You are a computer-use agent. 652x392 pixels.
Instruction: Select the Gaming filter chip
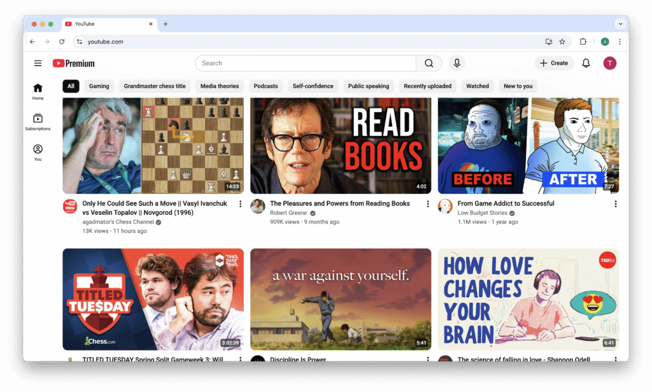pyautogui.click(x=99, y=86)
